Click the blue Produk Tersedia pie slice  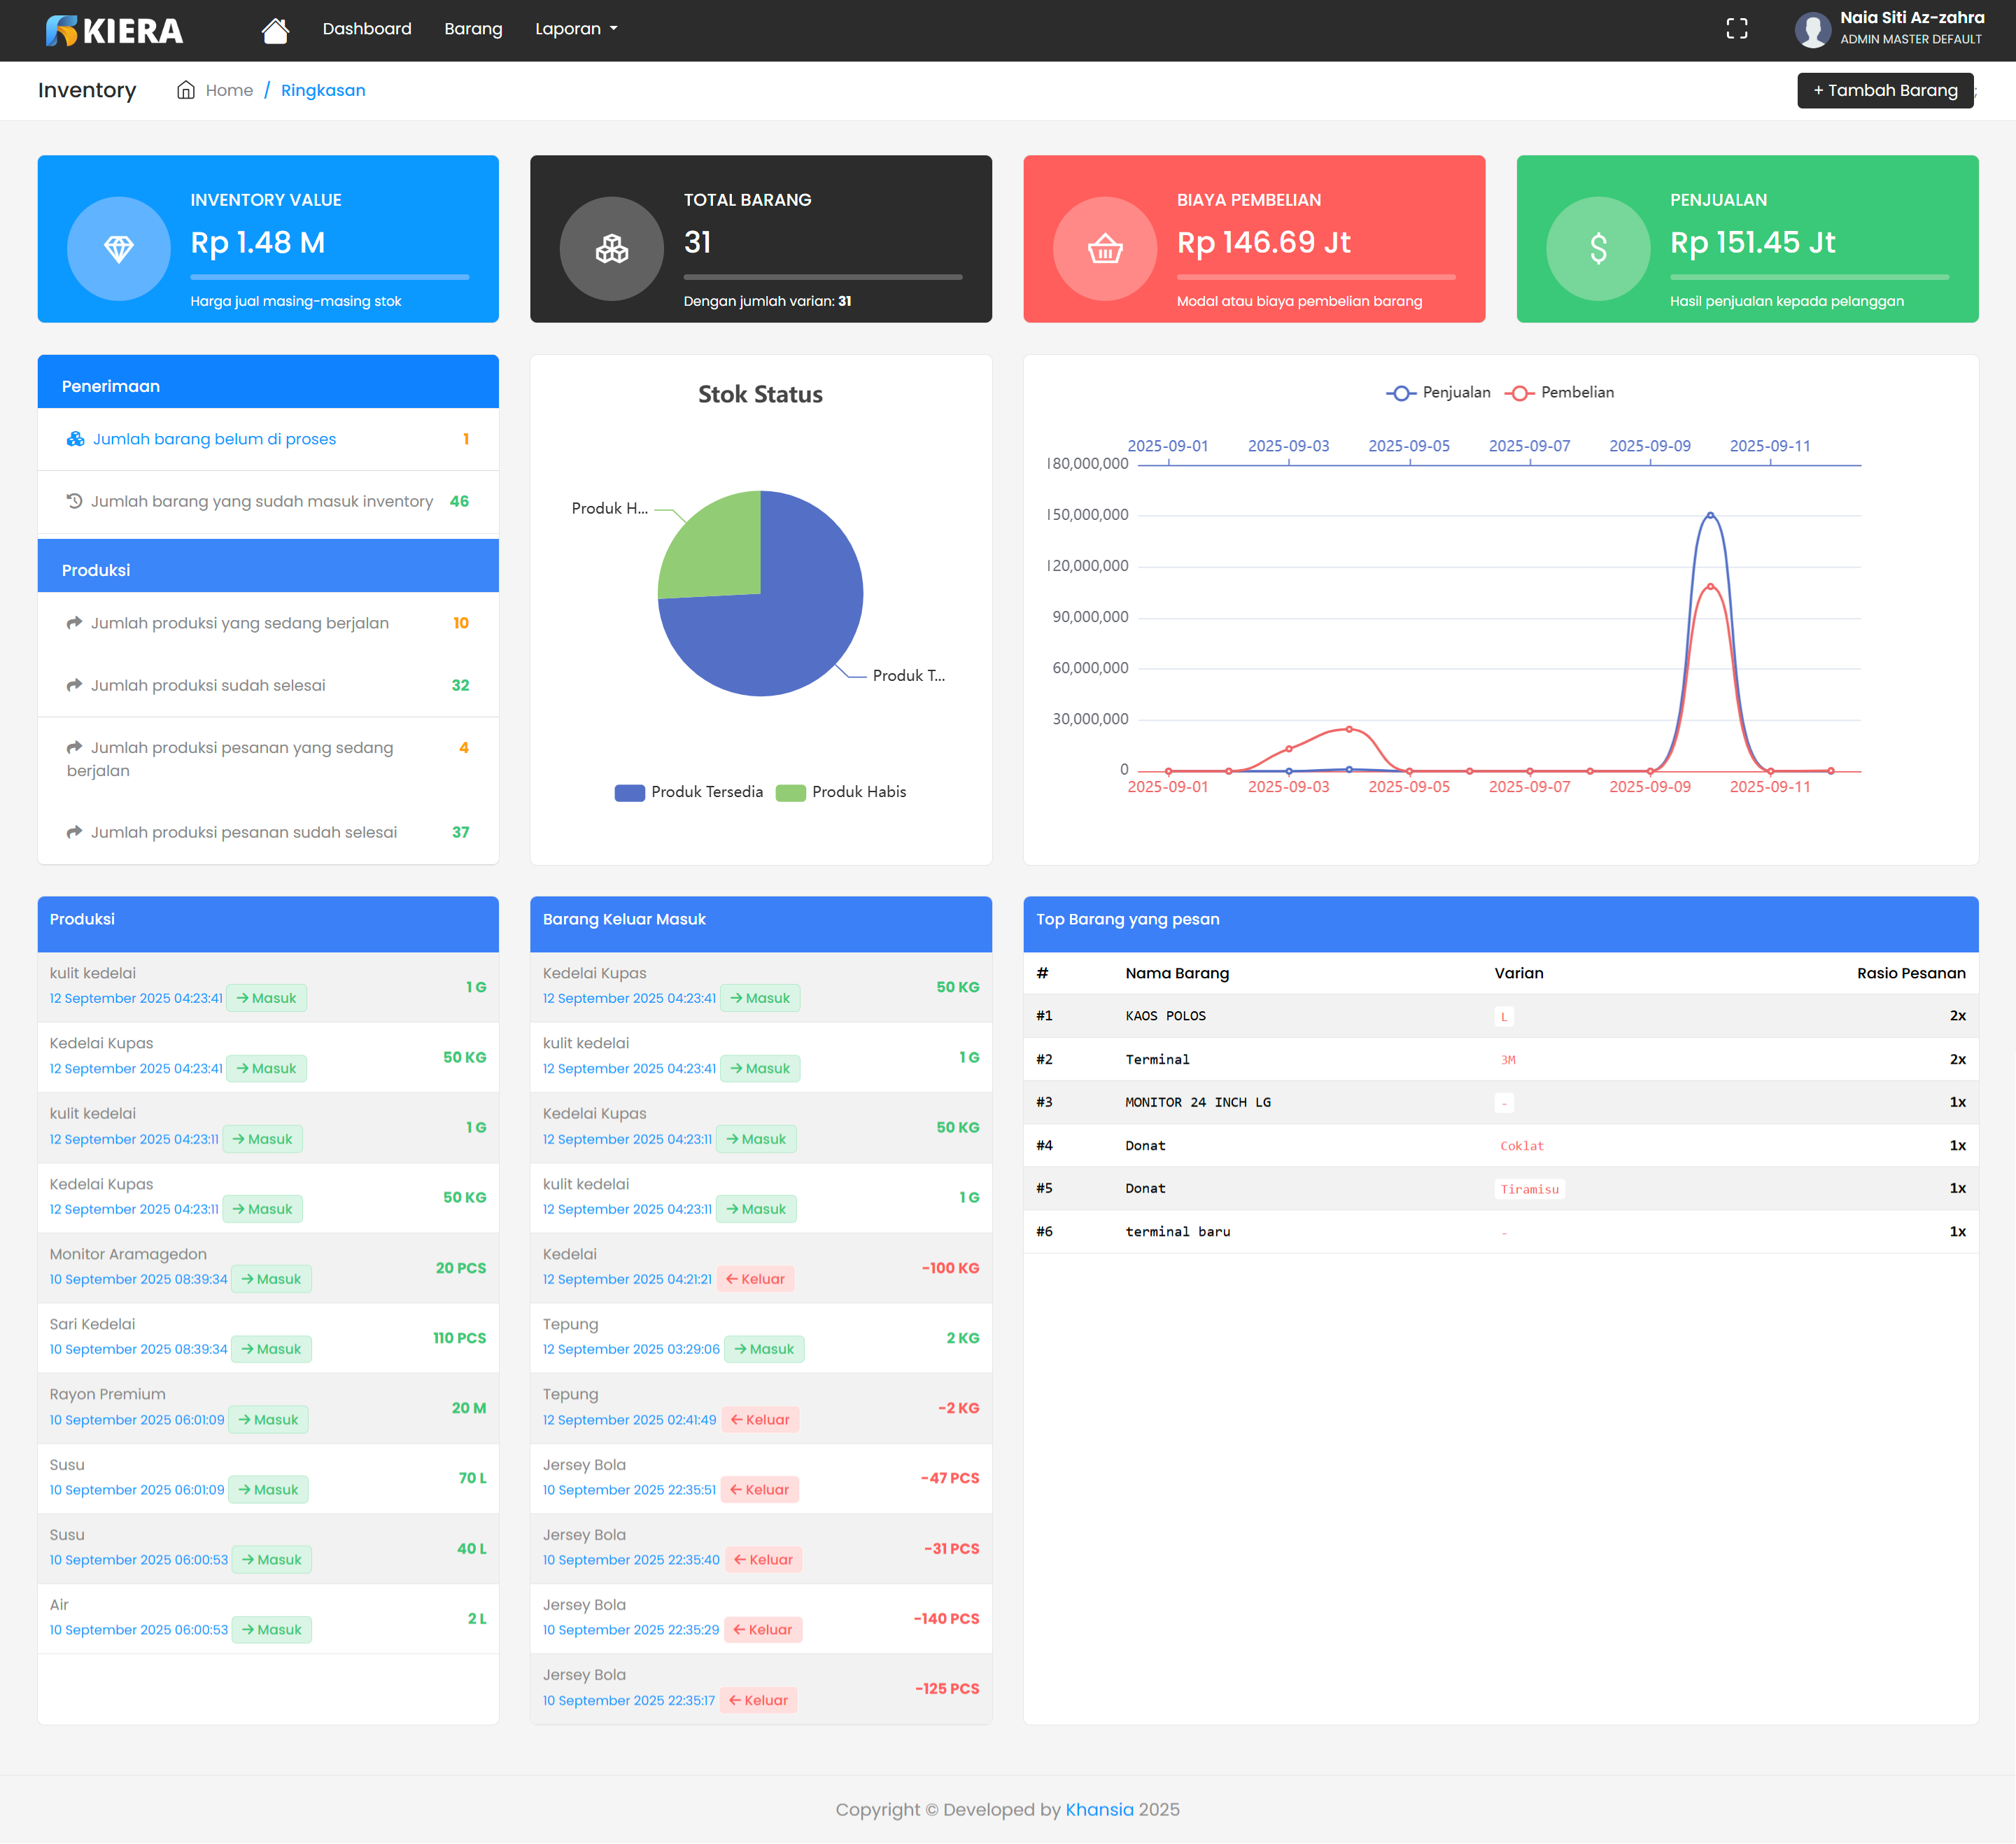pyautogui.click(x=790, y=630)
